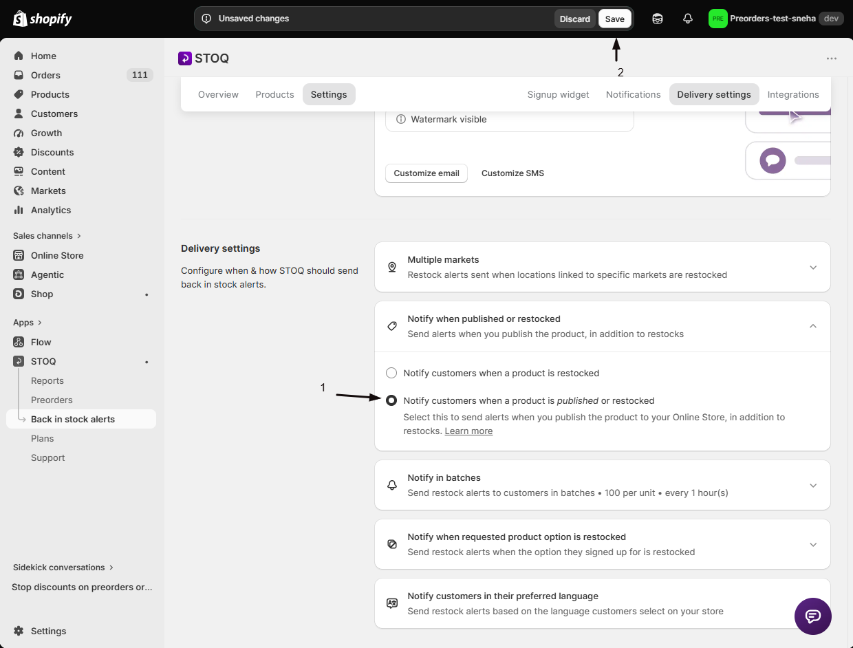
Task: Click the Markets globe icon
Action: pyautogui.click(x=19, y=191)
